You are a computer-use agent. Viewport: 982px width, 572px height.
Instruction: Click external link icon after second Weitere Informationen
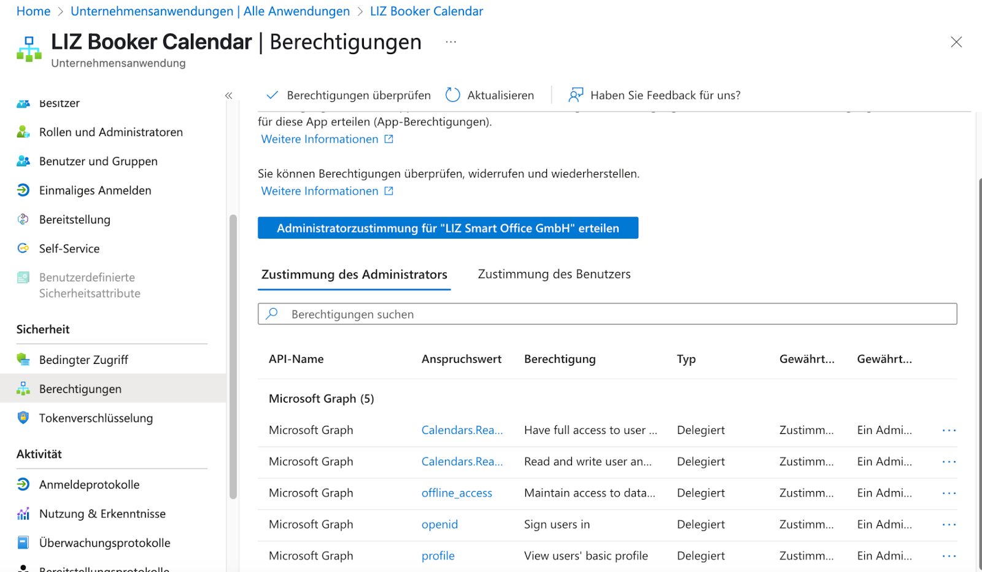coord(389,191)
